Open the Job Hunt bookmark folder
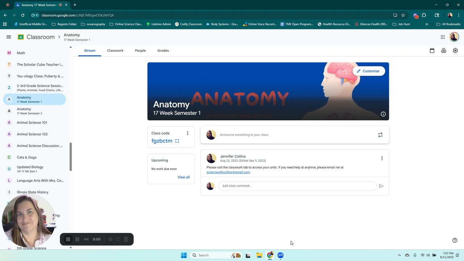464x261 pixels. coord(401,24)
